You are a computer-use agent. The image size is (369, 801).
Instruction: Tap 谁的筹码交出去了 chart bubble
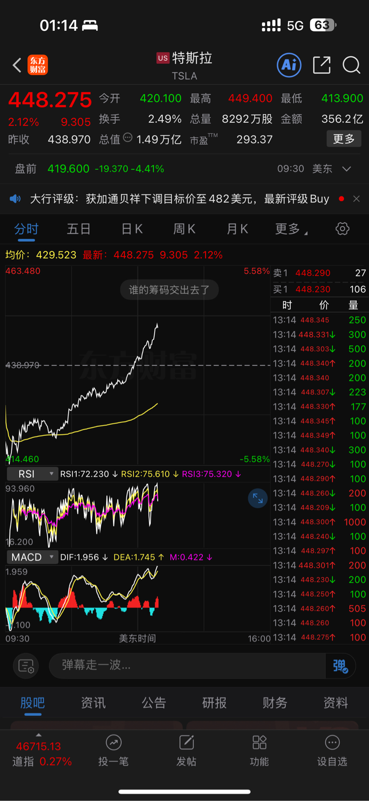click(x=169, y=290)
